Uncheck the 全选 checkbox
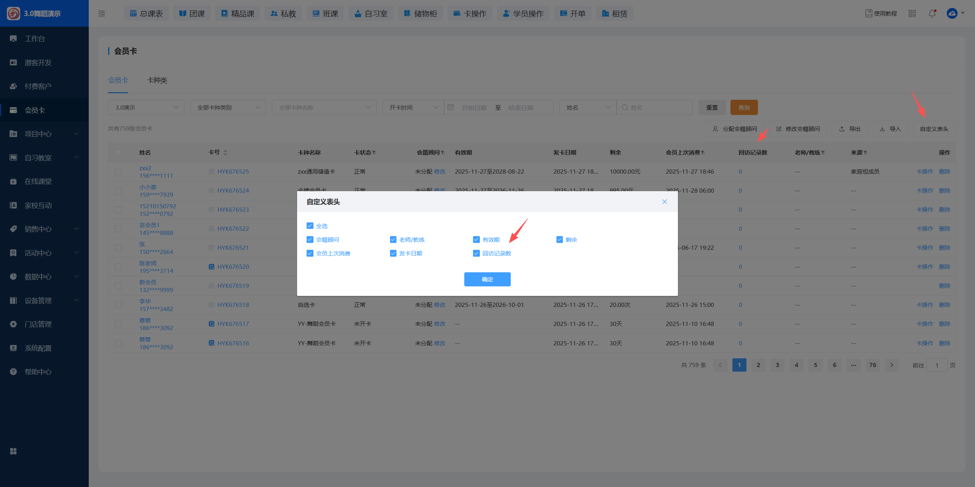The height and width of the screenshot is (487, 975). coord(310,226)
